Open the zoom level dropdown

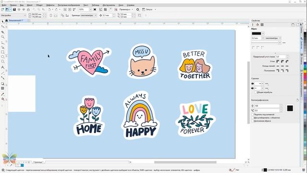(91, 10)
